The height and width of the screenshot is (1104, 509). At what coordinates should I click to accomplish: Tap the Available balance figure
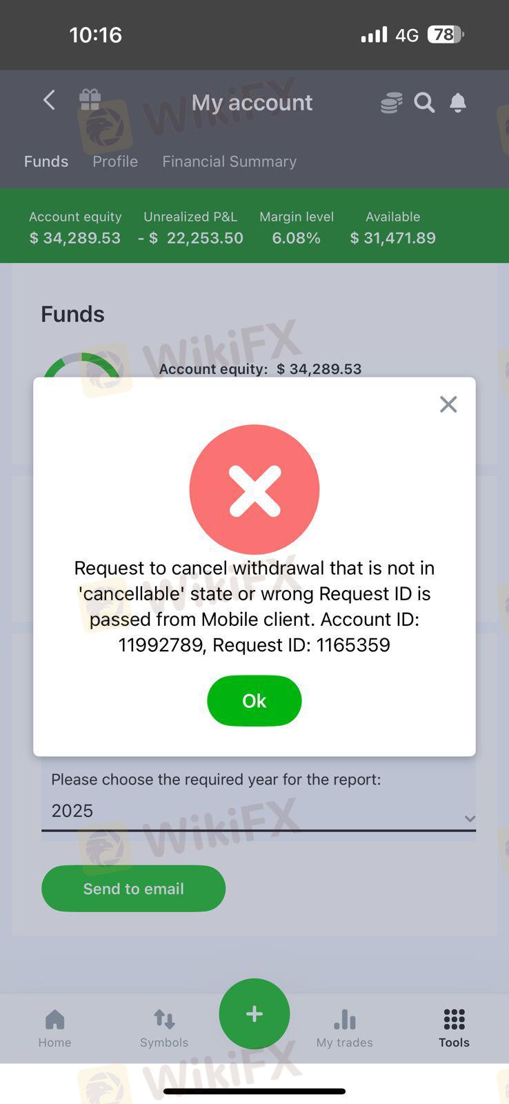tap(393, 238)
